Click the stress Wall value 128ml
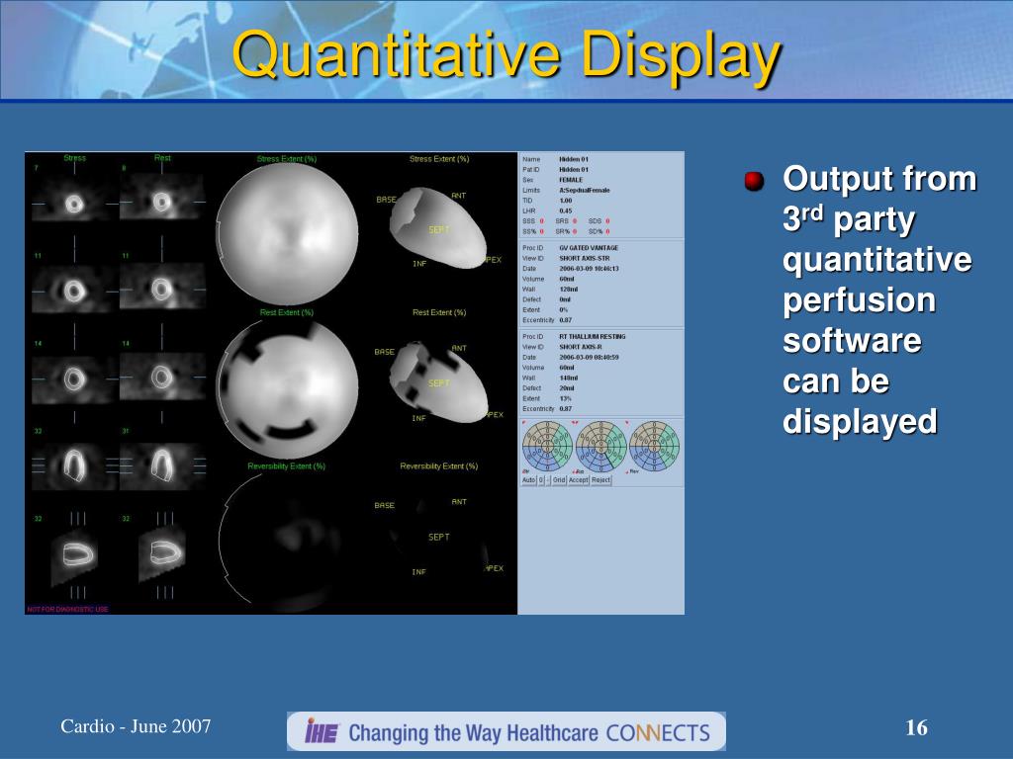Viewport: 1013px width, 759px height. pyautogui.click(x=569, y=290)
